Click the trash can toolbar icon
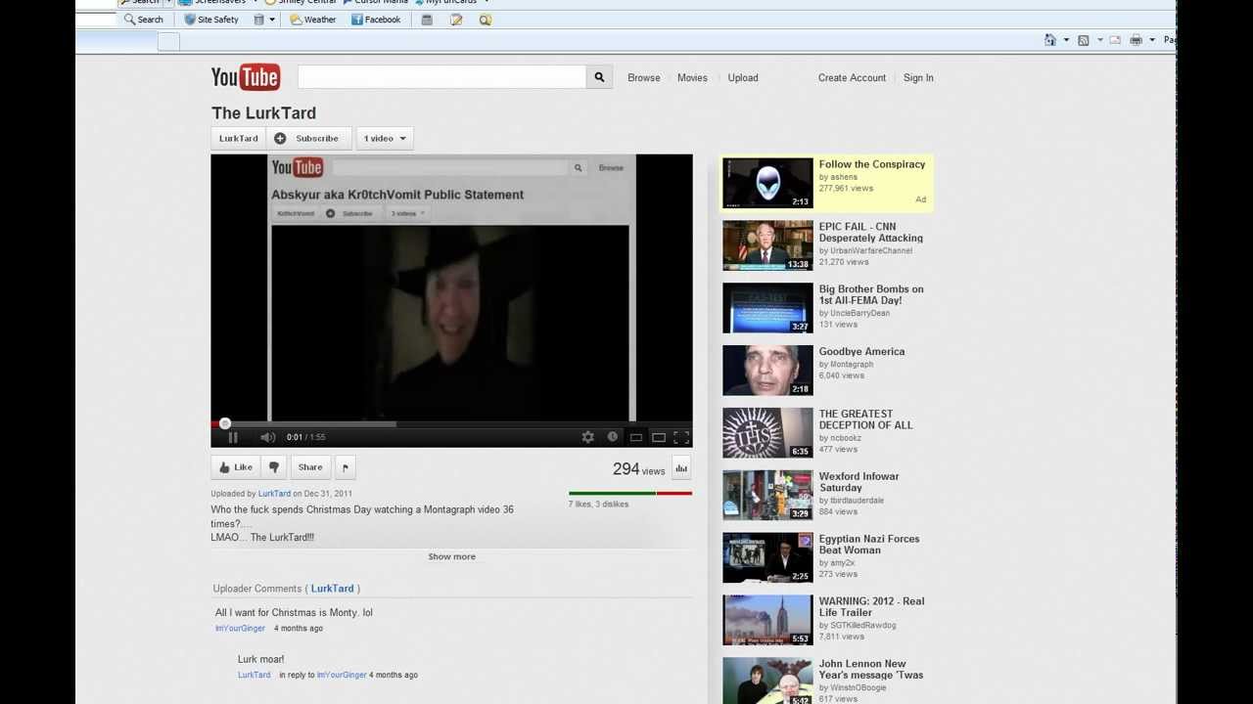Screen dimensions: 1253x704 pyautogui.click(x=258, y=20)
